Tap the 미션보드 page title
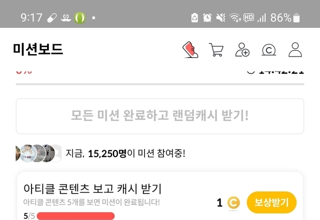This screenshot has height=220, width=320. coord(38,49)
